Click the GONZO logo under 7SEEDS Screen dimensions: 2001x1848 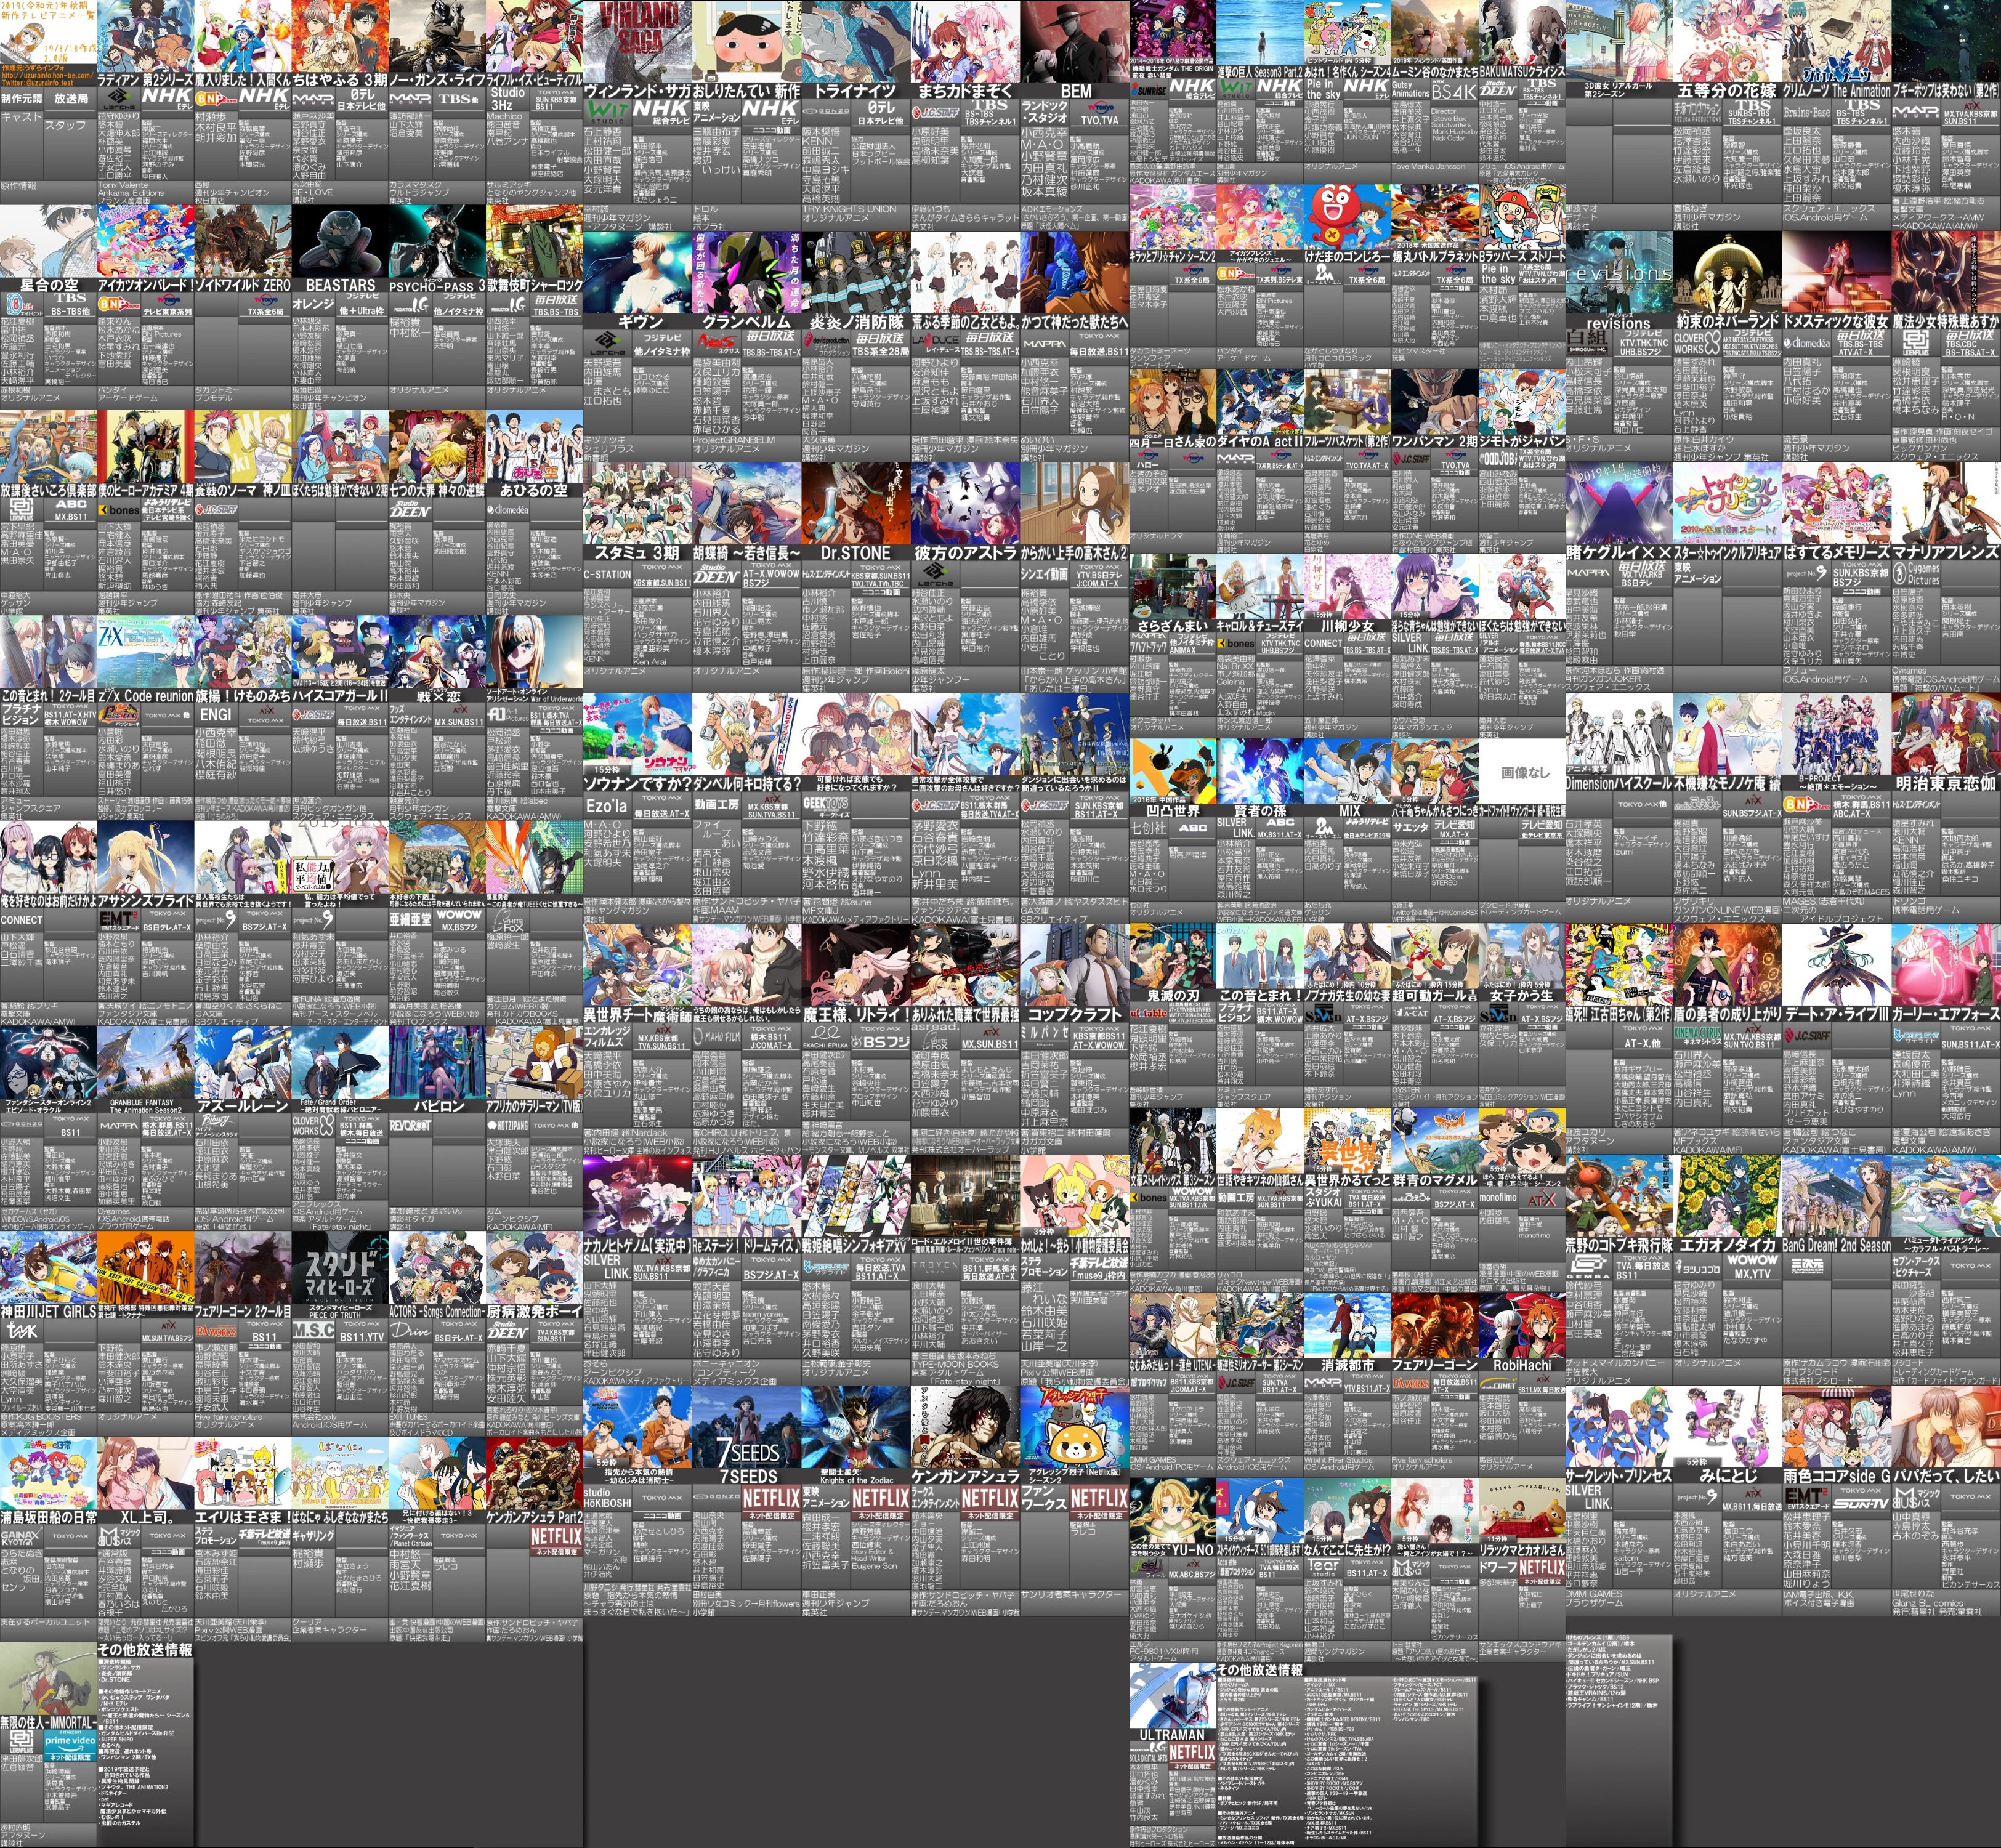coord(716,1497)
